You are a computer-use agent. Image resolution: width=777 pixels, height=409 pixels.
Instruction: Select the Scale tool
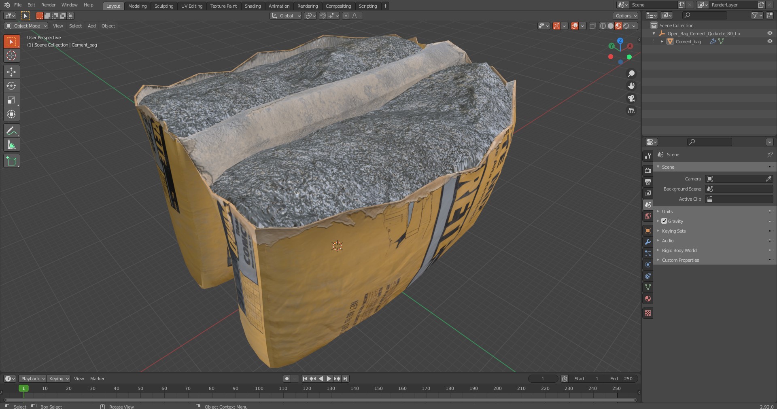[x=11, y=100]
